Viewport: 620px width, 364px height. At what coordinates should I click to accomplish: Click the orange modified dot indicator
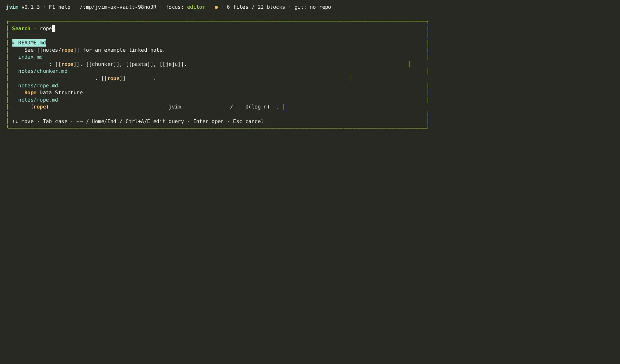(216, 7)
